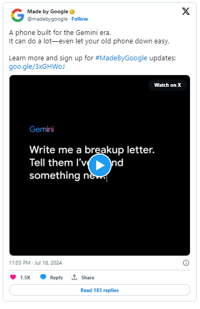Open the tweet timestamp Jul 18, 2024
The image size is (200, 309).
[35, 262]
